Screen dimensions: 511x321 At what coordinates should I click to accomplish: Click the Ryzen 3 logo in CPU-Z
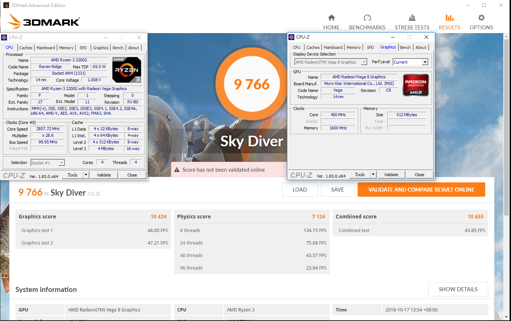click(x=127, y=70)
